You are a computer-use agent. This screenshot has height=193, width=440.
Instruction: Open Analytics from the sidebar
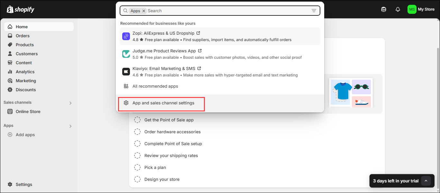click(x=25, y=72)
